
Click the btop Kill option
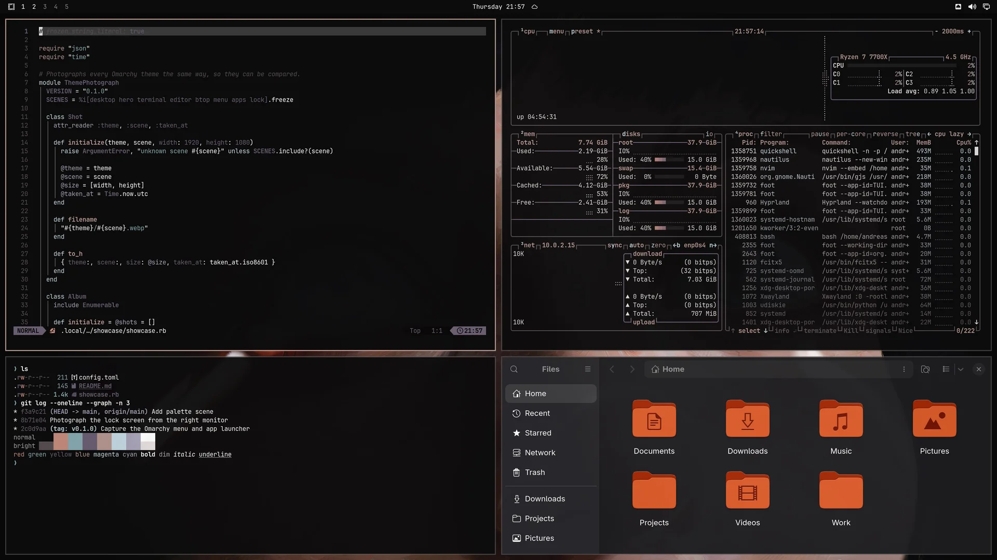pyautogui.click(x=851, y=331)
